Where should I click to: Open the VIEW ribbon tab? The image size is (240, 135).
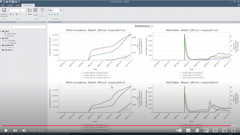point(18,5)
